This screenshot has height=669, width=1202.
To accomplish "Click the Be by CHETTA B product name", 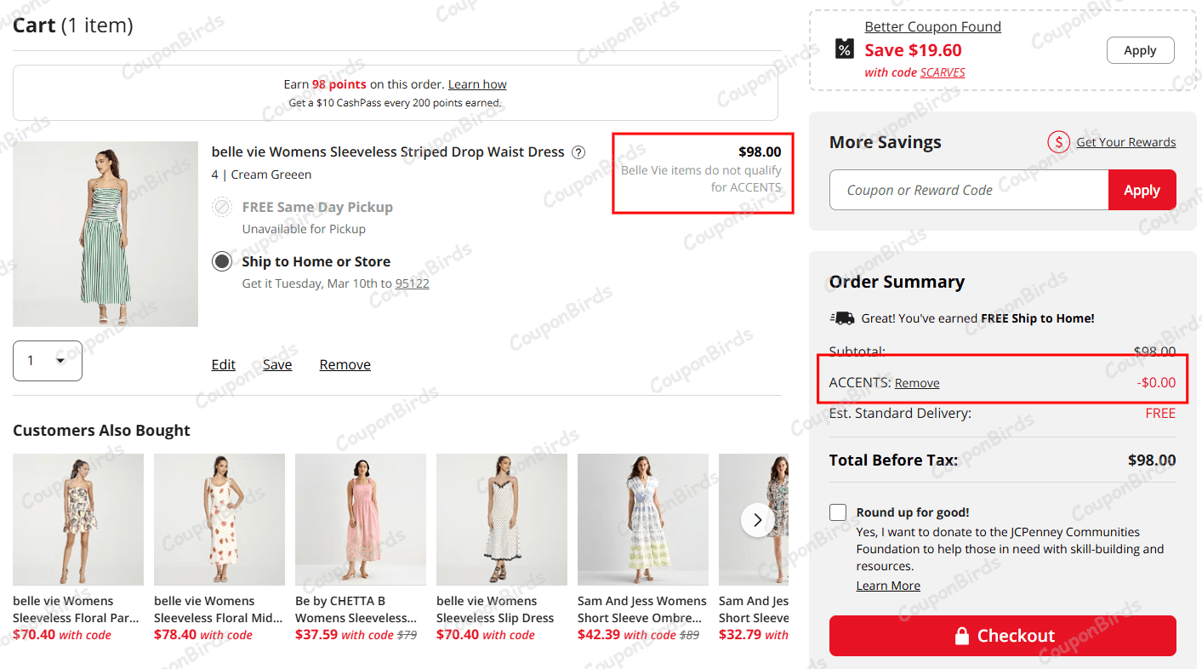I will (356, 609).
